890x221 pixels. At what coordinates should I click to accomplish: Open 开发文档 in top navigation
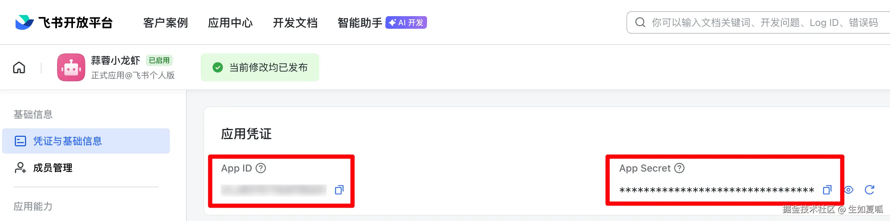pos(295,23)
